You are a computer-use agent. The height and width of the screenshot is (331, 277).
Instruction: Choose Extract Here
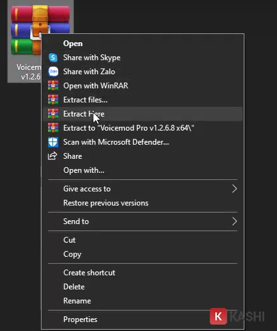tap(143, 114)
